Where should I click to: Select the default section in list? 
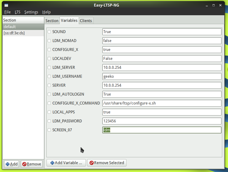[x=10, y=27]
